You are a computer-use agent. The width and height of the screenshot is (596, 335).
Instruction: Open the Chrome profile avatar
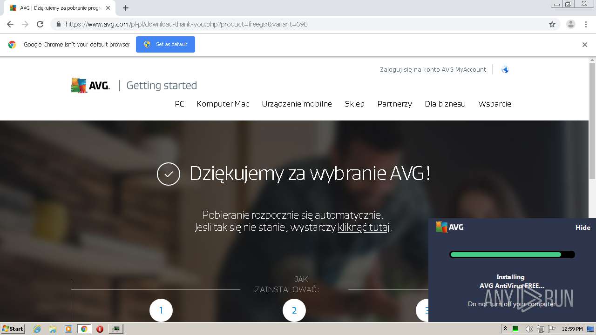570,24
